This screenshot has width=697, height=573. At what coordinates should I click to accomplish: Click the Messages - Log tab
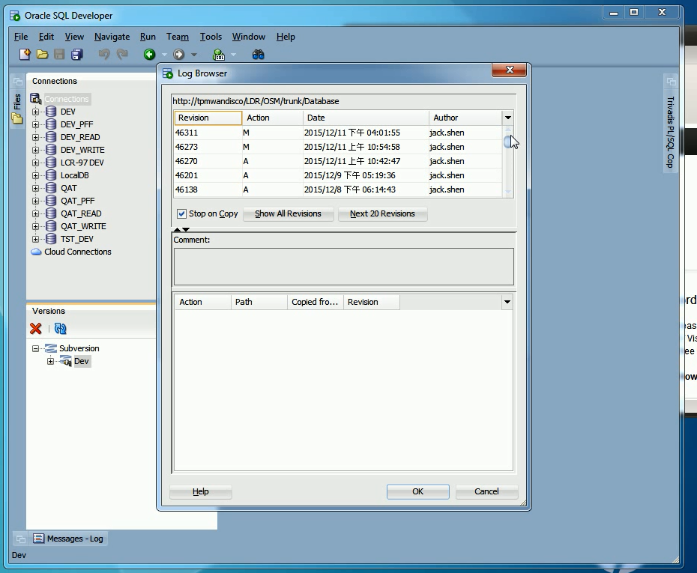[68, 539]
